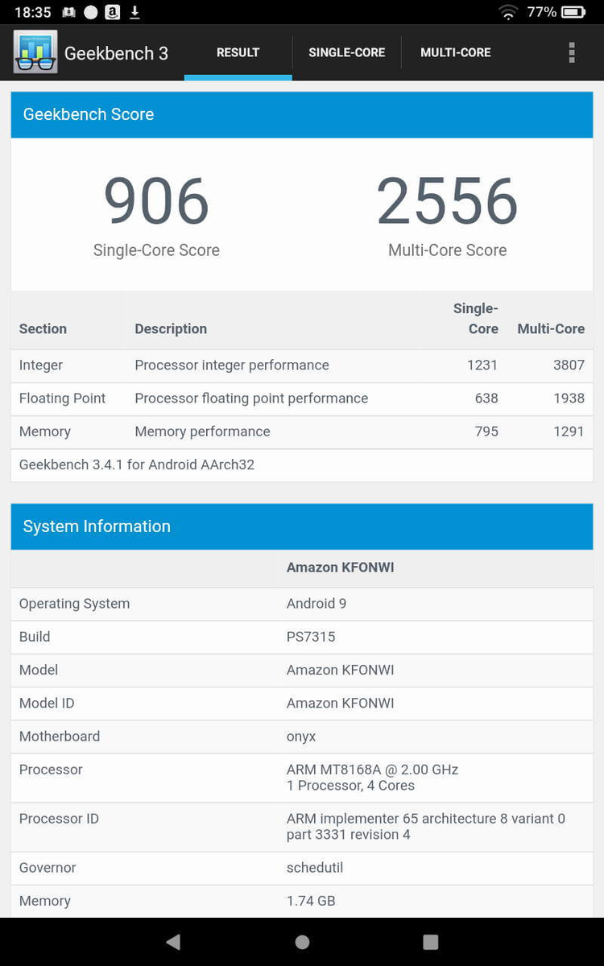Viewport: 604px width, 966px height.
Task: Tap the PS7315 build value
Action: [311, 637]
